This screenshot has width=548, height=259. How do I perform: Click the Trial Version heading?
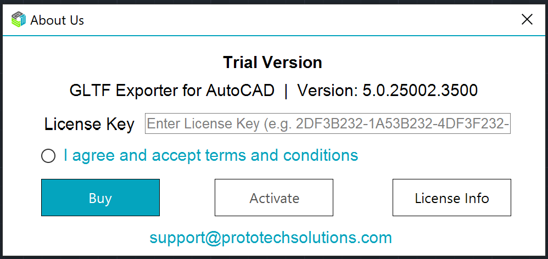(272, 63)
